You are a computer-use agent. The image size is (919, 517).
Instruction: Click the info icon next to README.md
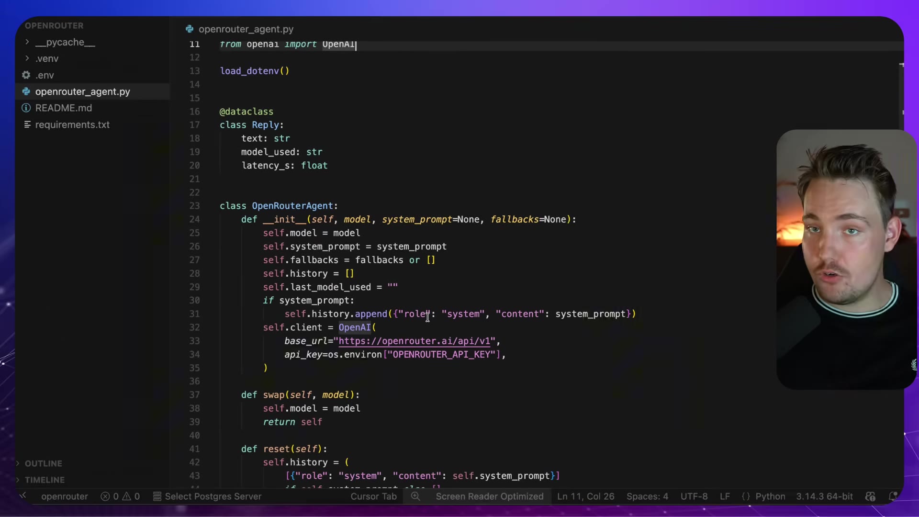[26, 108]
